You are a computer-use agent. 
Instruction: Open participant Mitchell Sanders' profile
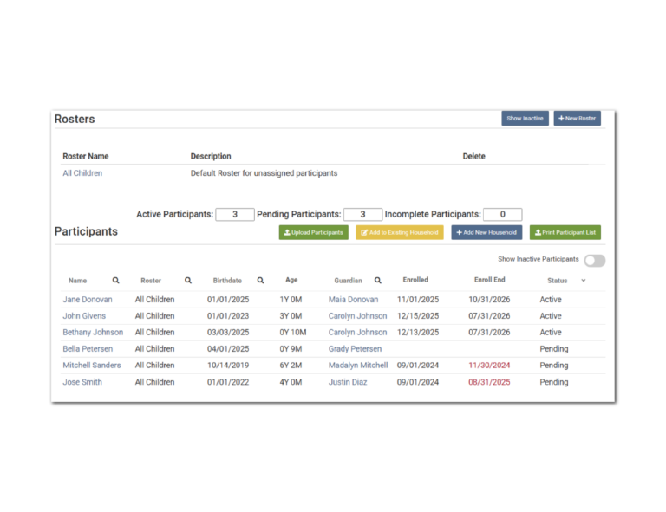click(x=92, y=366)
